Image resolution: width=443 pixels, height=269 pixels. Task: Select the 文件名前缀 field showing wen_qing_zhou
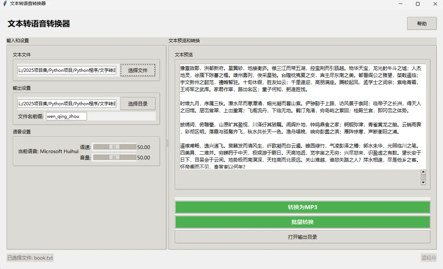pos(66,116)
